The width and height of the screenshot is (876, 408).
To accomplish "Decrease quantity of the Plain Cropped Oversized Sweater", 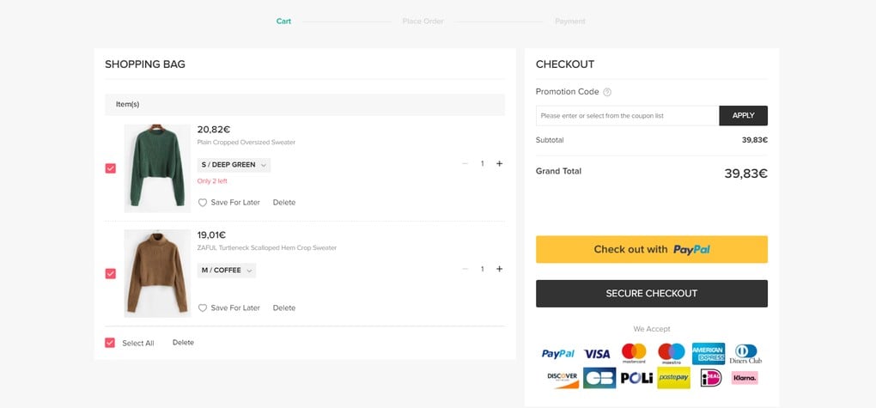I will click(465, 163).
